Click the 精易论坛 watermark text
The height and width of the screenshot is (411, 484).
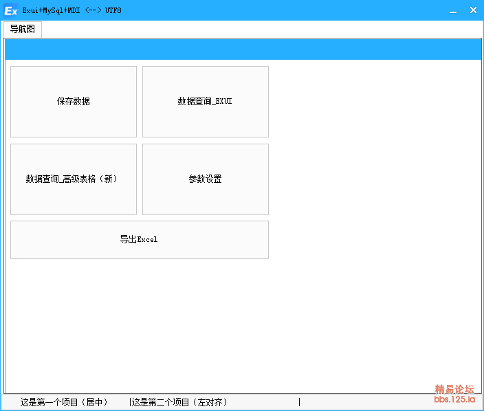click(454, 389)
